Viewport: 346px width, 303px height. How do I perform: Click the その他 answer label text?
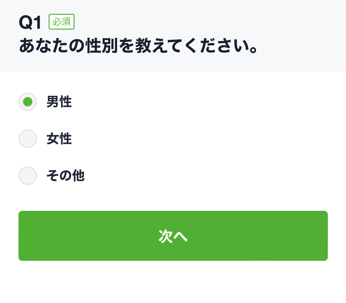click(x=65, y=176)
